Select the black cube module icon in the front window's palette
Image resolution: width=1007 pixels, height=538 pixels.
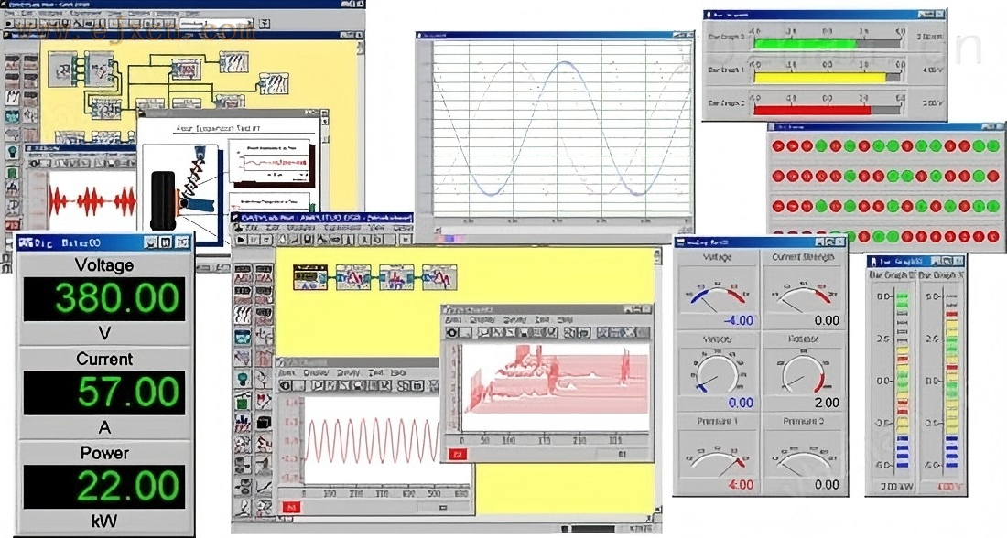point(264,423)
